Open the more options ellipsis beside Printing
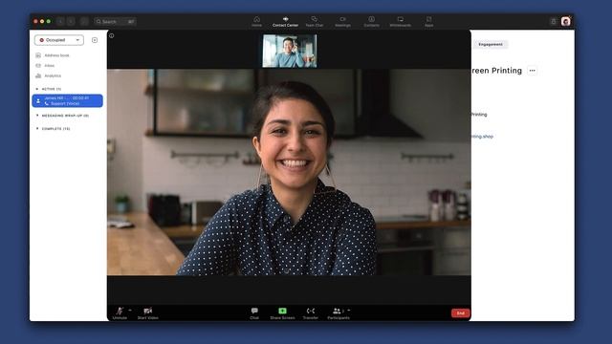The height and width of the screenshot is (344, 612). coord(532,71)
